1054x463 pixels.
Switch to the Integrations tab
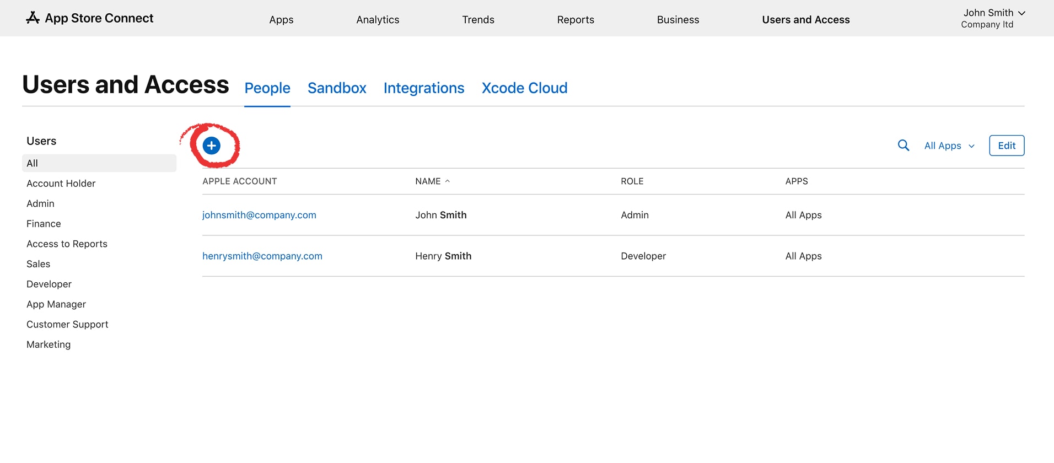[424, 88]
